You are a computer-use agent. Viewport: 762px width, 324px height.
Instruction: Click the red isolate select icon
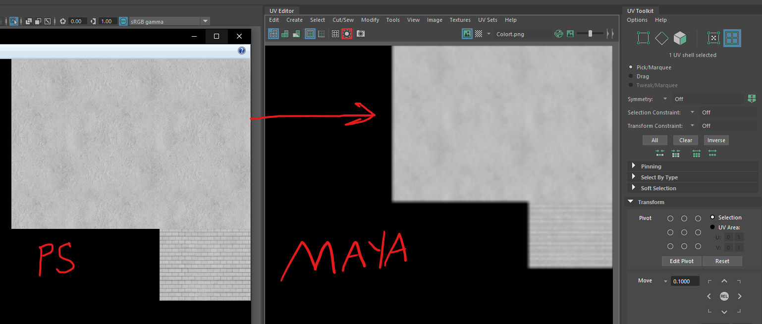(347, 34)
